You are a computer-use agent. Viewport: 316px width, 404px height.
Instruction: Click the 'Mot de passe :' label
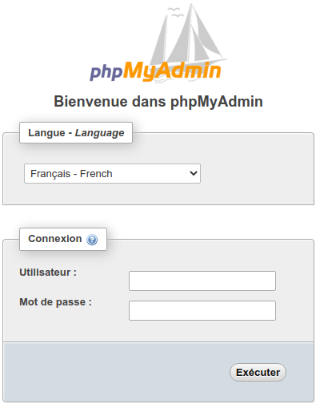click(55, 302)
